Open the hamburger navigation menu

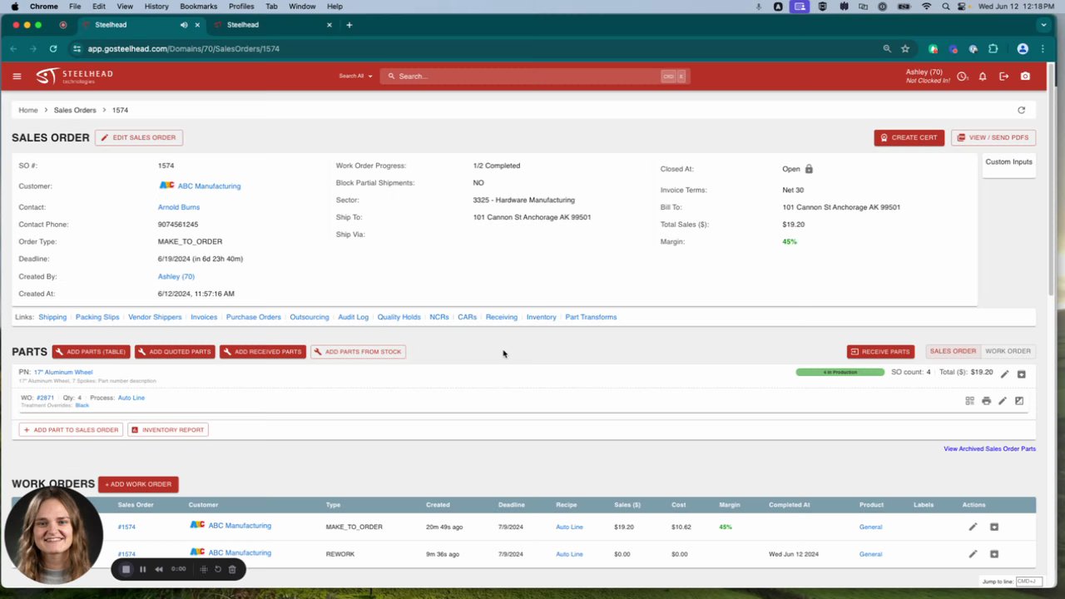(17, 77)
